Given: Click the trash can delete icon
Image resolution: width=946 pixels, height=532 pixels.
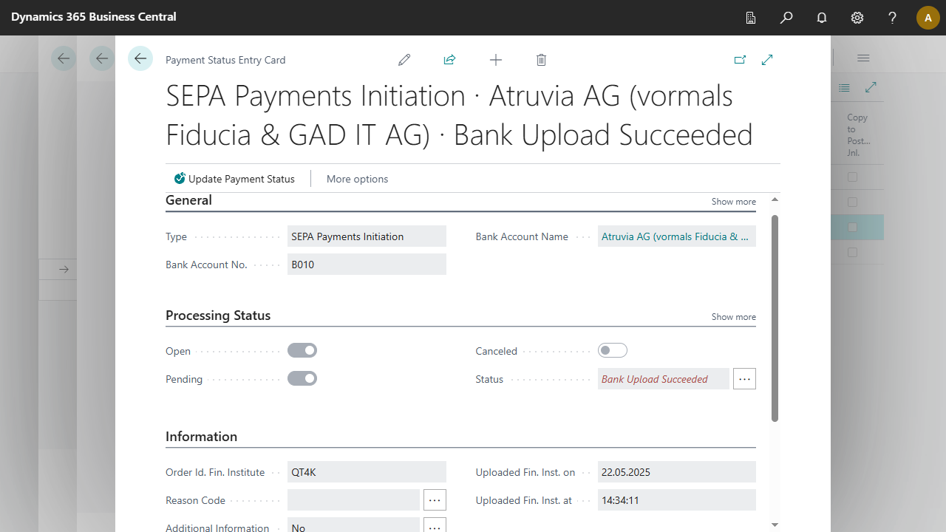Looking at the screenshot, I should (x=541, y=60).
